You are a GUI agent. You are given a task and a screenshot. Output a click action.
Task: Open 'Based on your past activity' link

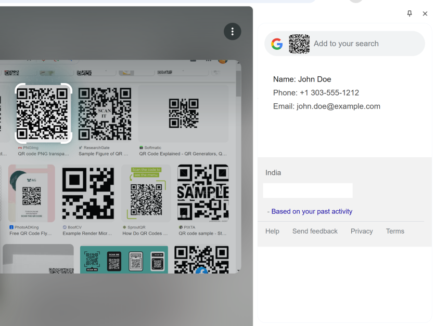312,211
